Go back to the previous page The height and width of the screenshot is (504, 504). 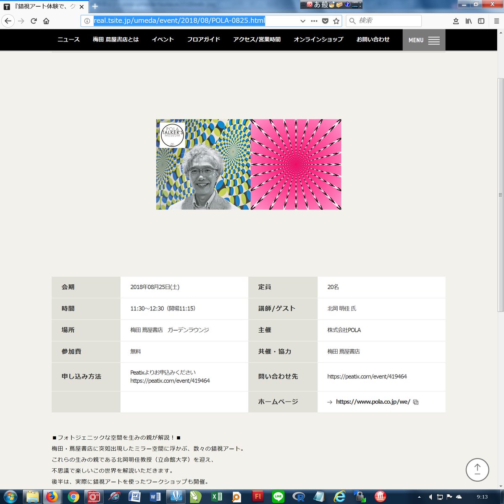click(x=8, y=21)
